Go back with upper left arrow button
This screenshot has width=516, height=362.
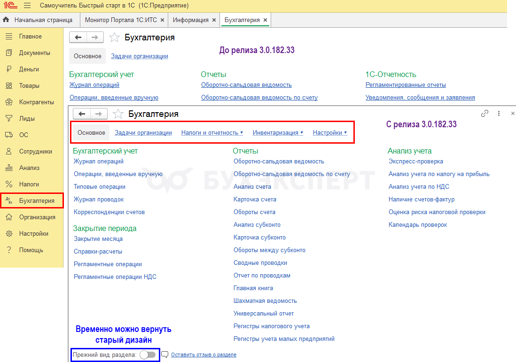click(x=78, y=38)
